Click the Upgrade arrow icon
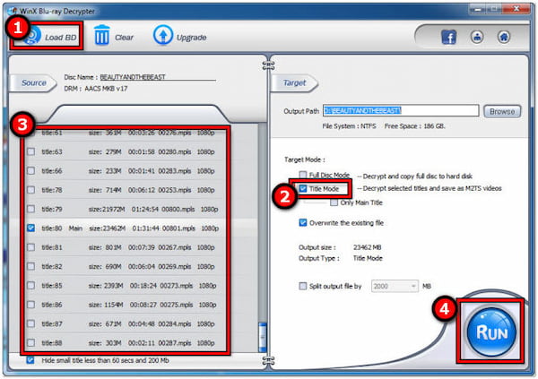Viewport: 538px width, 379px height. coord(162,37)
